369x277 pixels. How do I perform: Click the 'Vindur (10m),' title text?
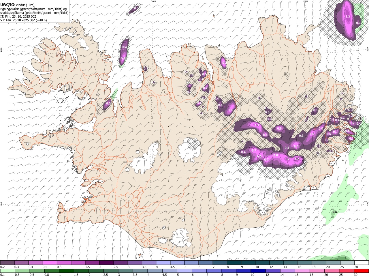point(25,5)
